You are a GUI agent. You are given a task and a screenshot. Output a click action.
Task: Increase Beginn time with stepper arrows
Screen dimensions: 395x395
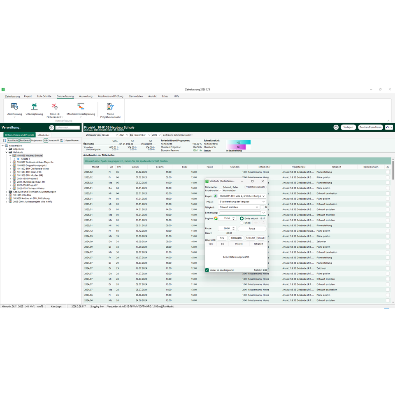234,217
